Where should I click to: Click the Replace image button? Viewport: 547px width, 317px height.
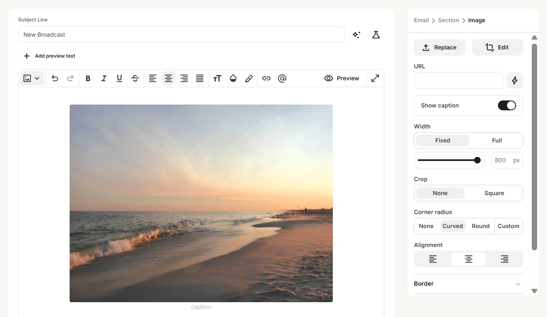(x=439, y=47)
